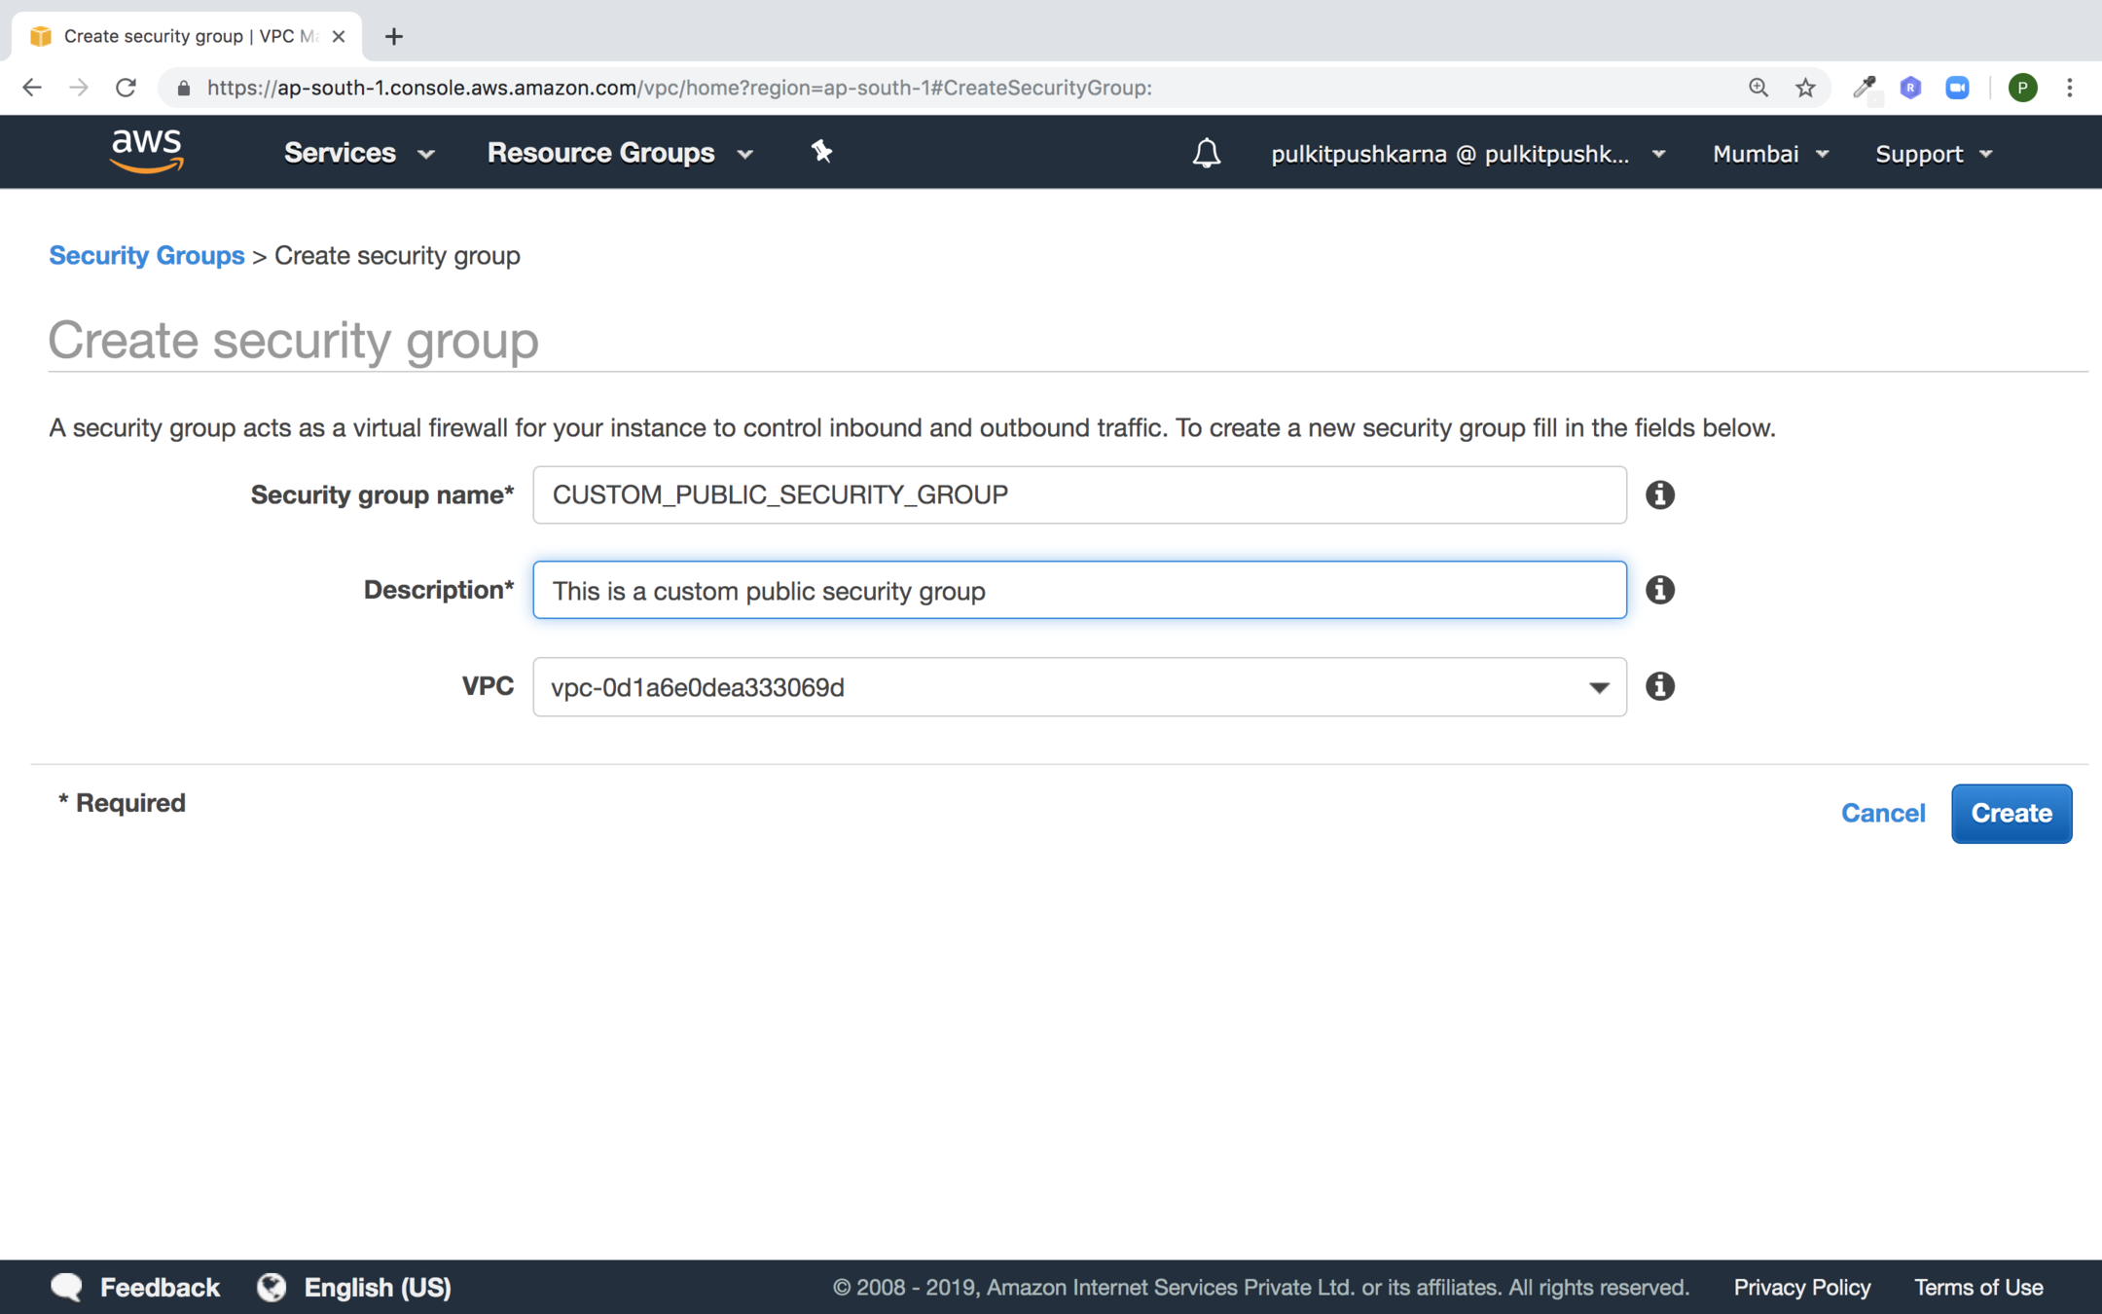The width and height of the screenshot is (2102, 1314).
Task: Bookmark page with star icon
Action: (1805, 88)
